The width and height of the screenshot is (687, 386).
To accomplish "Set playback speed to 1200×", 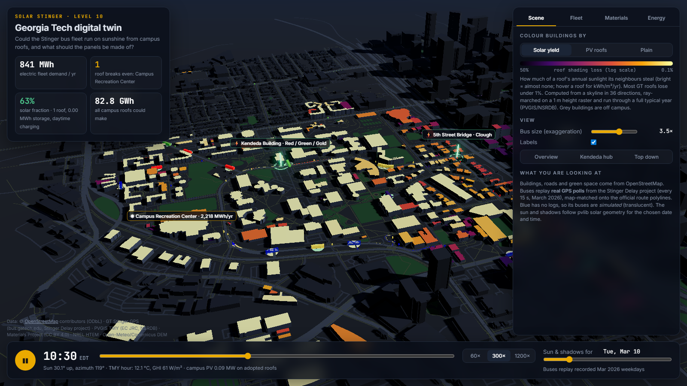I will tap(522, 356).
